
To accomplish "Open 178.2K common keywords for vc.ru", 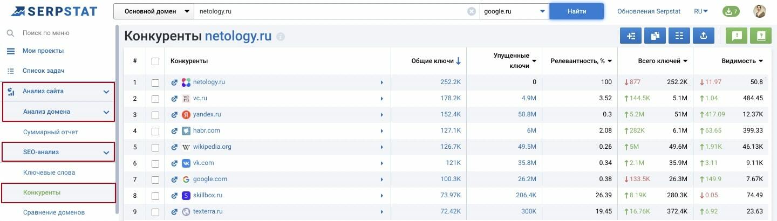I will [451, 98].
